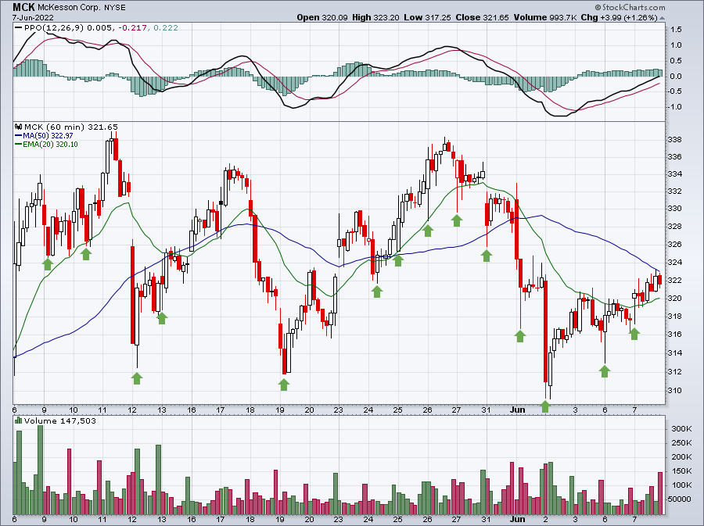Screen dimensions: 704x526
Task: Click the 0.0 label on PPO axis
Action: tap(676, 77)
